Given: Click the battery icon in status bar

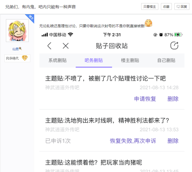Looking at the screenshot, I should point(178,35).
